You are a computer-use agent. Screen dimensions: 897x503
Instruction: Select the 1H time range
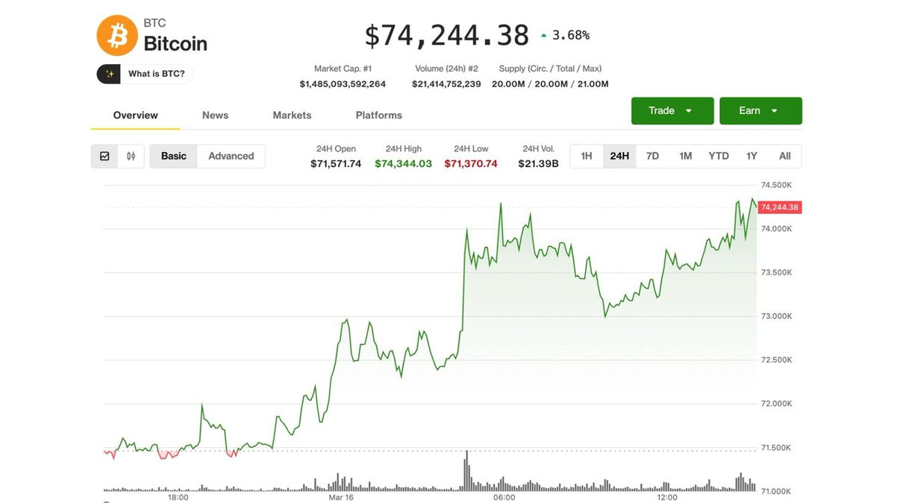(x=587, y=156)
